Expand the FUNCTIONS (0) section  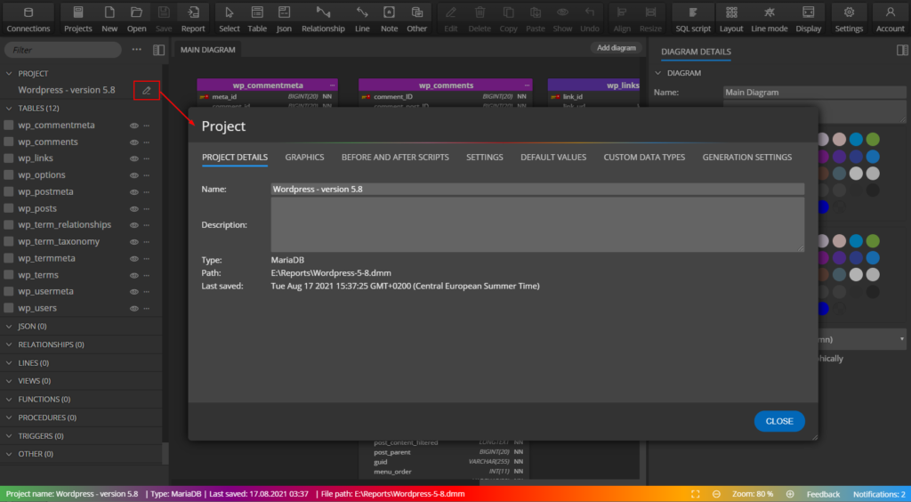tap(9, 399)
